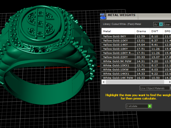Click the 9.22 DWT value
The height and width of the screenshot is (128, 171).
(155, 74)
